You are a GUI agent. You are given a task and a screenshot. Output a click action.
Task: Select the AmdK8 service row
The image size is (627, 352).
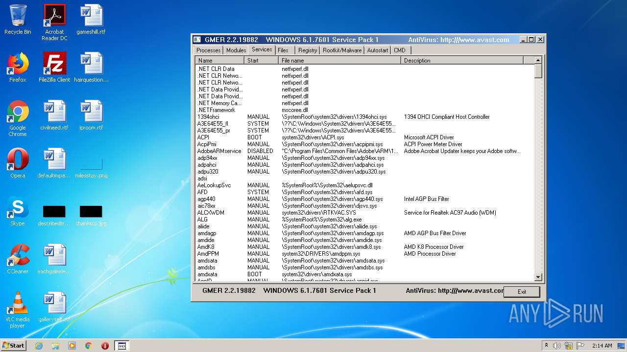[x=364, y=247]
